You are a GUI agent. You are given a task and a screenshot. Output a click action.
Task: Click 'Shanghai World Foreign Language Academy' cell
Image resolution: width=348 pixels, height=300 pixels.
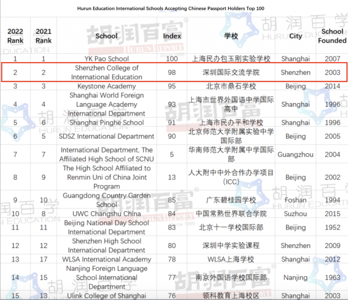tap(106, 104)
